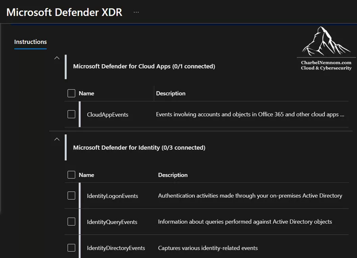
Task: Click the description 'Authentication activities made through your on-premises Active Directory'
Action: coord(250,196)
